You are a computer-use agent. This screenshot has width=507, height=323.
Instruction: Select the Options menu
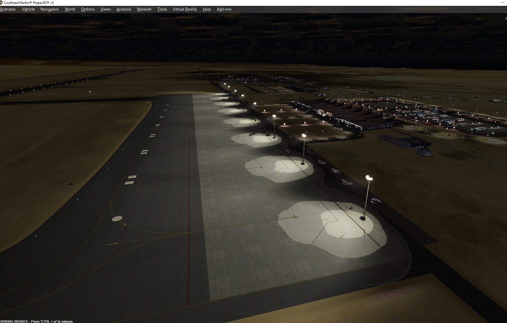(x=88, y=9)
